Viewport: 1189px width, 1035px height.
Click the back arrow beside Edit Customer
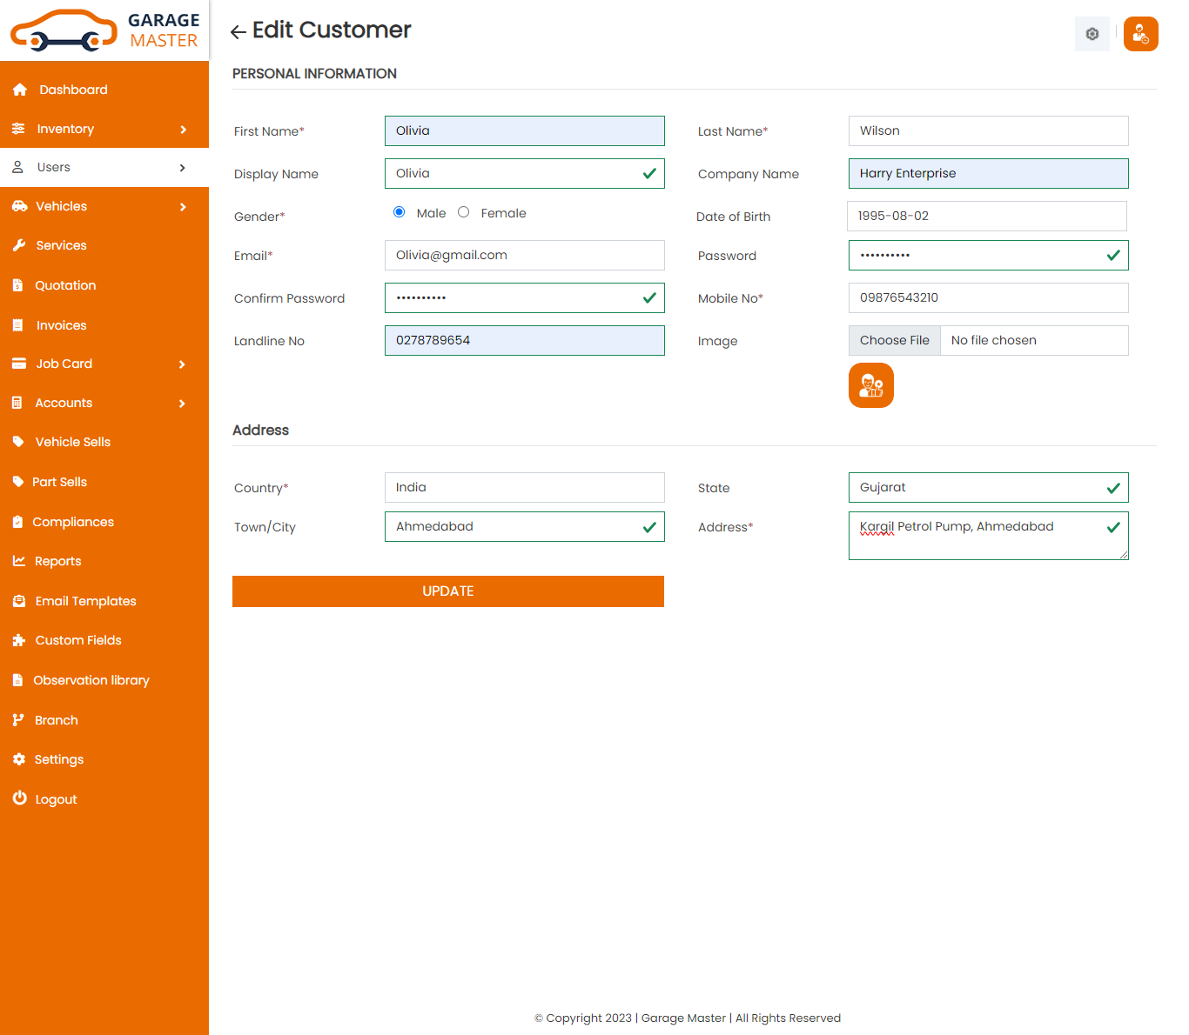point(238,32)
